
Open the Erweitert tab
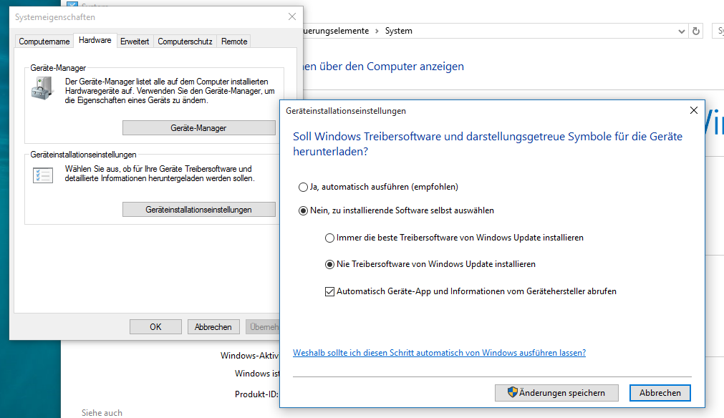(x=135, y=42)
